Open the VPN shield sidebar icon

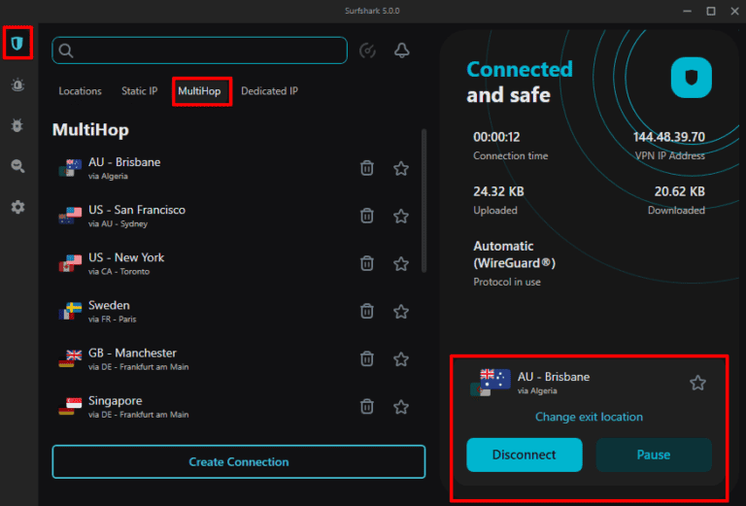17,44
